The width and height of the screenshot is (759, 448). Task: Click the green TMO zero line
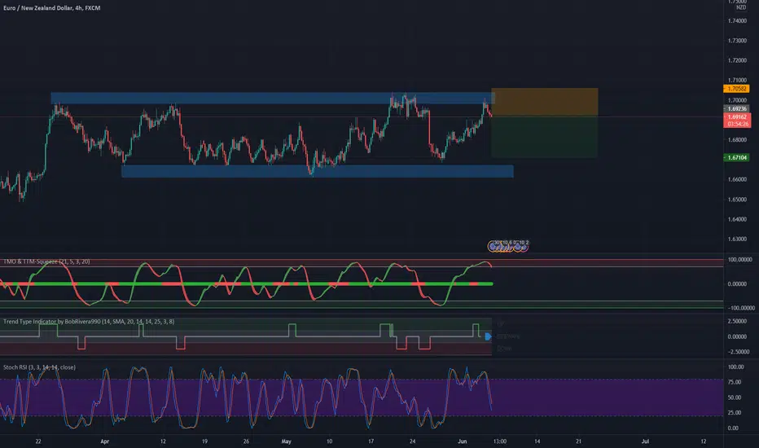(x=244, y=283)
